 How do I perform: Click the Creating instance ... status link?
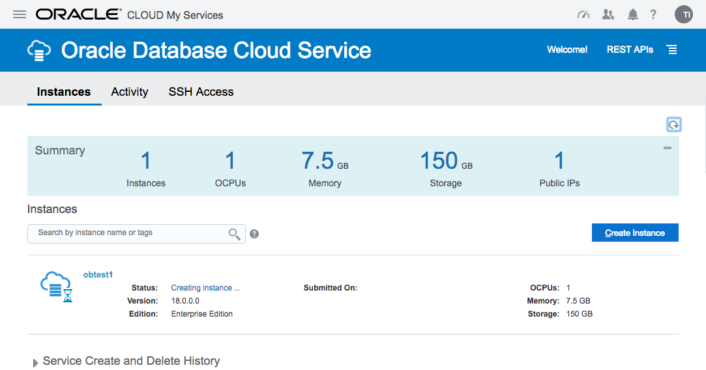click(x=206, y=288)
